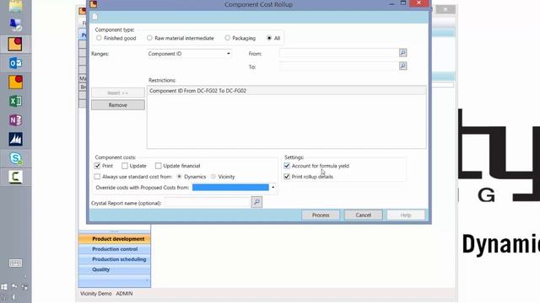
Task: Maximize the Component Cost Rollup window
Action: 403,3
